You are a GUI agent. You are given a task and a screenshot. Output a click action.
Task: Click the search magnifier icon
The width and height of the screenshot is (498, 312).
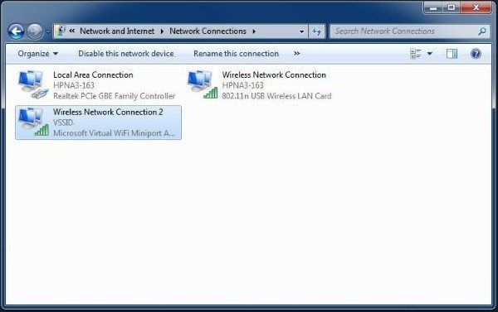[482, 31]
